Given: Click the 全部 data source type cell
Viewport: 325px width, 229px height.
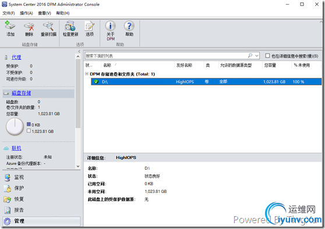Looking at the screenshot, I should point(223,81).
